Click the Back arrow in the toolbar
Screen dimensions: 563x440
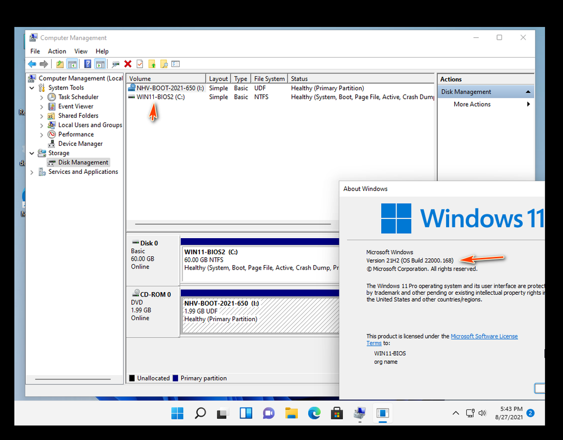click(32, 64)
